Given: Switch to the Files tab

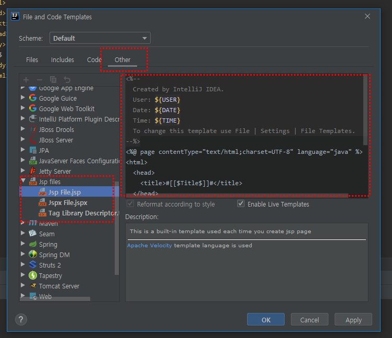Looking at the screenshot, I should point(32,60).
